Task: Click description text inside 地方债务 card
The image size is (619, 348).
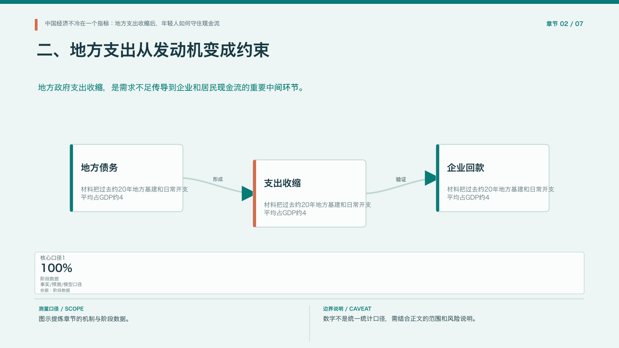Action: coord(134,193)
